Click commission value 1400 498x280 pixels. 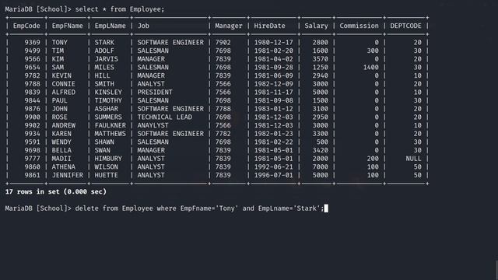[x=371, y=67]
